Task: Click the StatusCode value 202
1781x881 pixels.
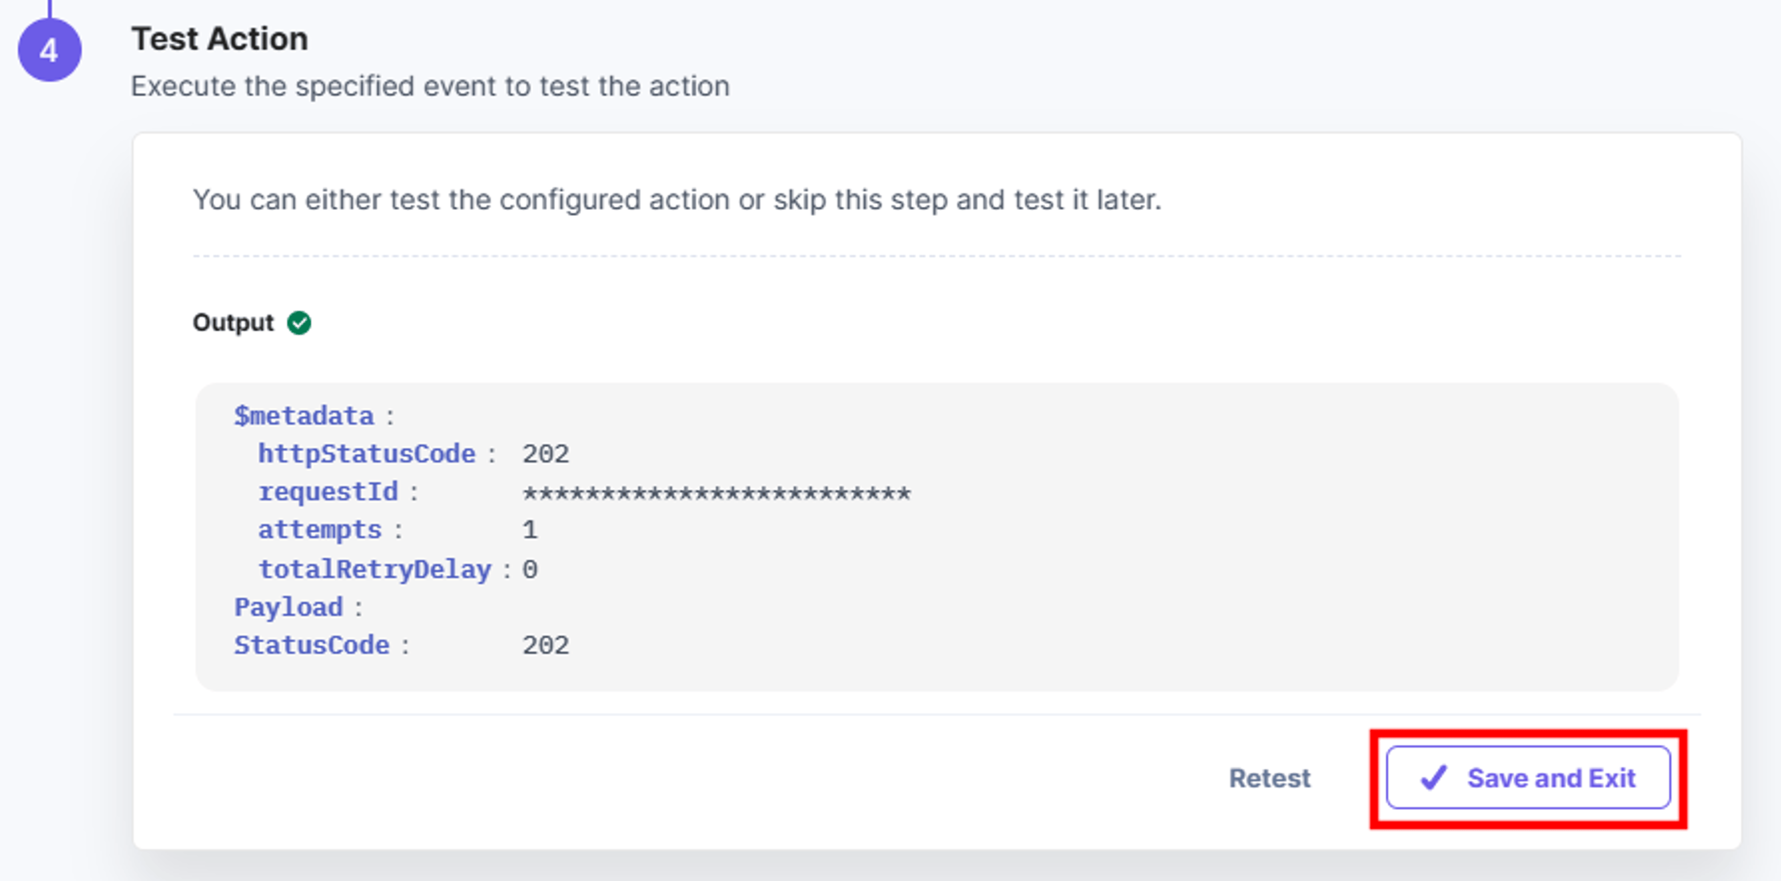Action: (x=545, y=645)
